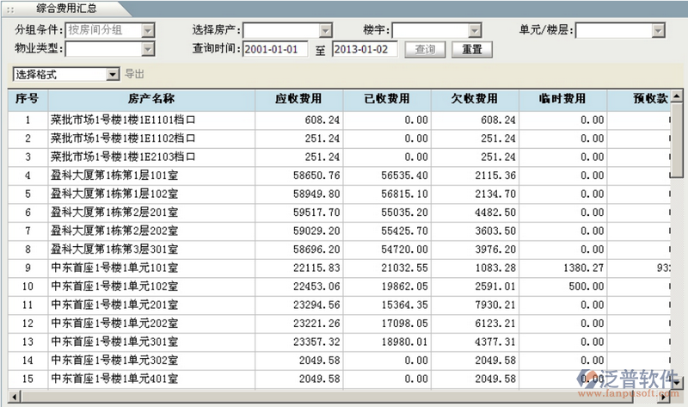The image size is (688, 407).
Task: Click the query start date field 2001-01-01
Action: point(275,49)
